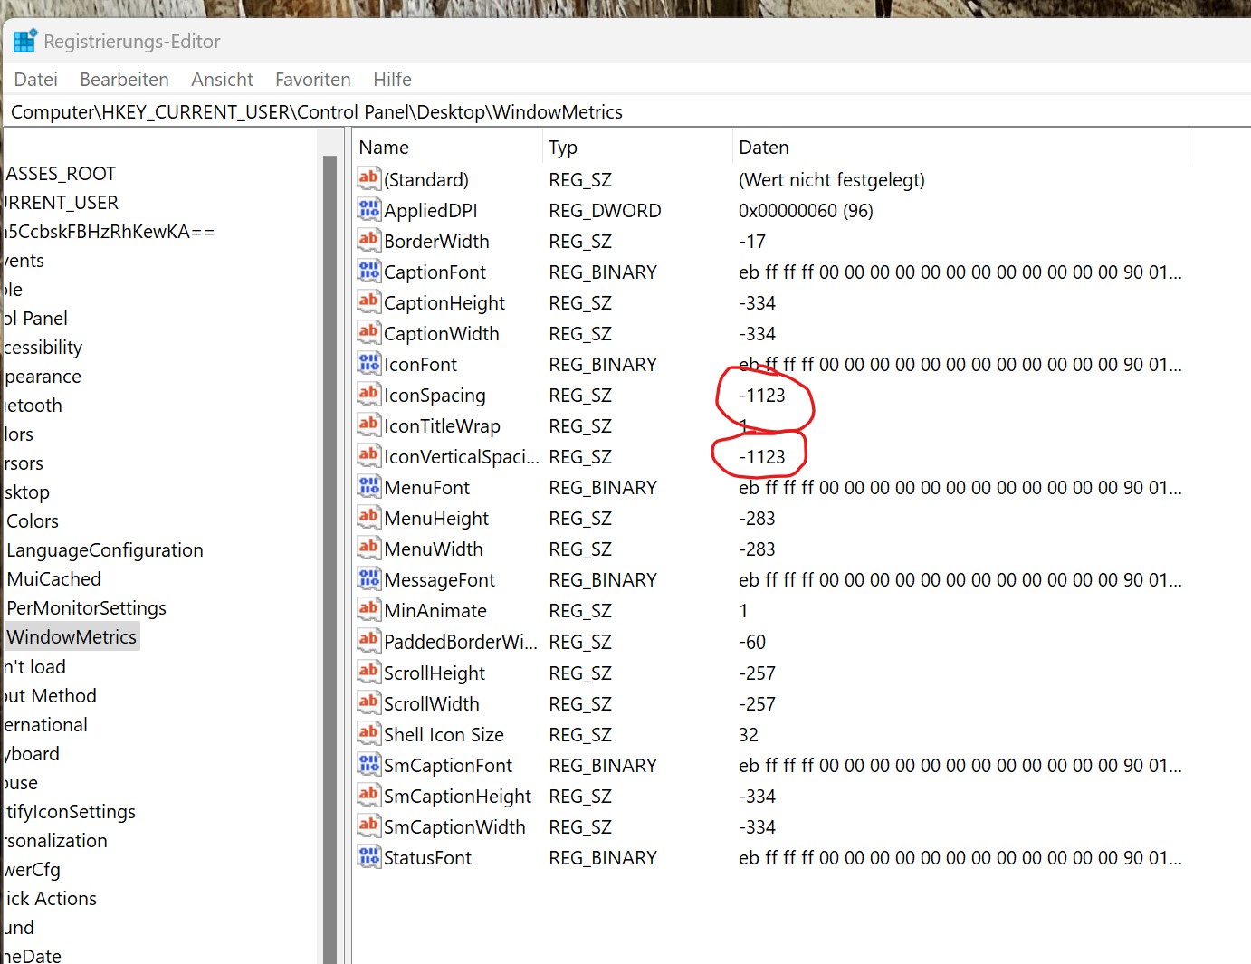Click the Registry Editor app icon in the title bar
Screen dimensions: 1251x964
24,41
